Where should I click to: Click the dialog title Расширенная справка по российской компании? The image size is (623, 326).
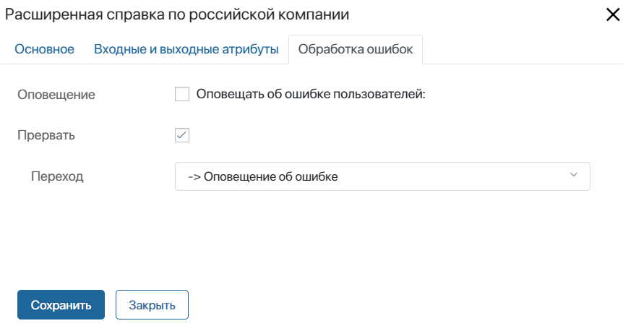click(177, 14)
